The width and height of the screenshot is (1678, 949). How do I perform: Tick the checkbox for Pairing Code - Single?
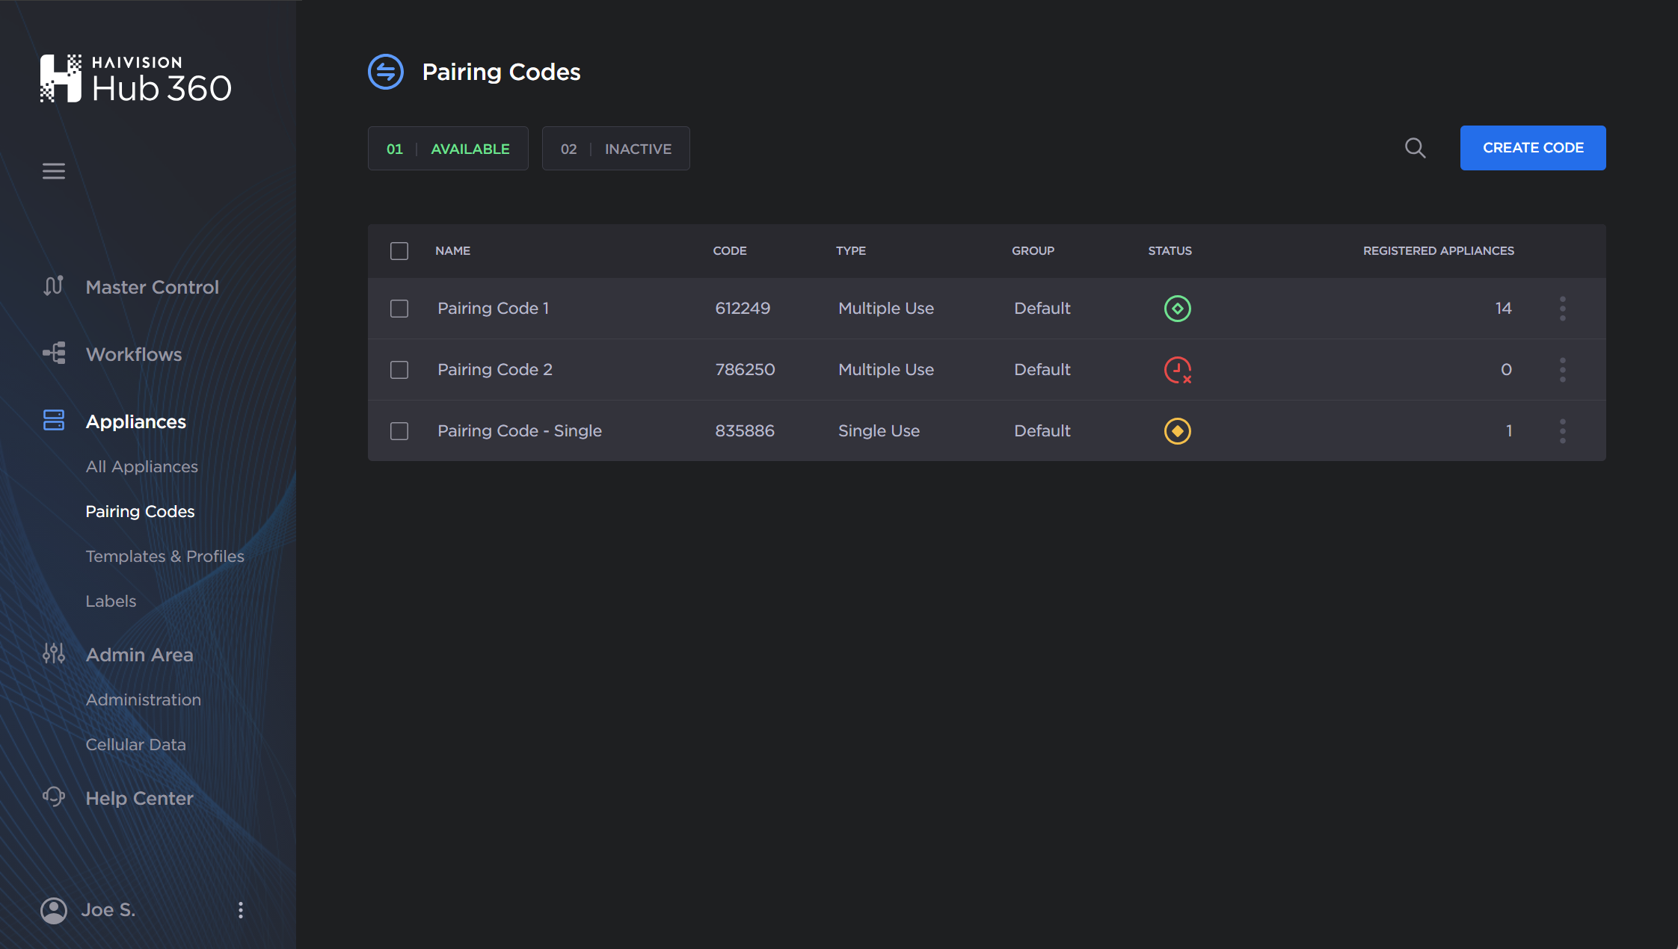tap(399, 430)
